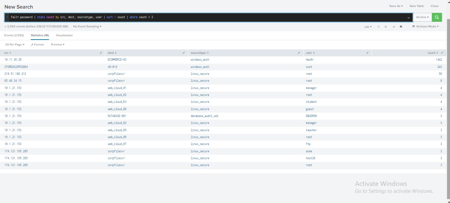Click the count value 56
The image size is (450, 203).
point(440,74)
